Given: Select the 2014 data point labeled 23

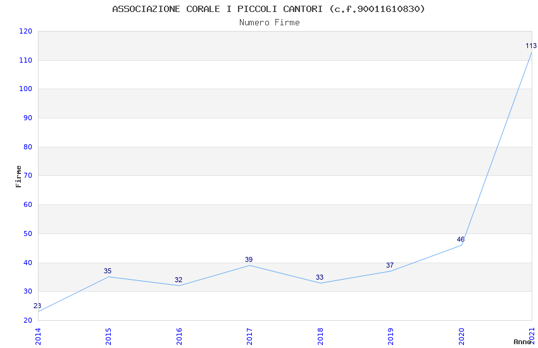Looking at the screenshot, I should coord(39,311).
